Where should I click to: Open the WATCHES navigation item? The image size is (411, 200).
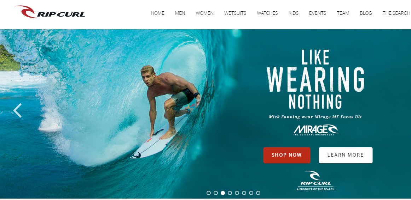pos(267,13)
